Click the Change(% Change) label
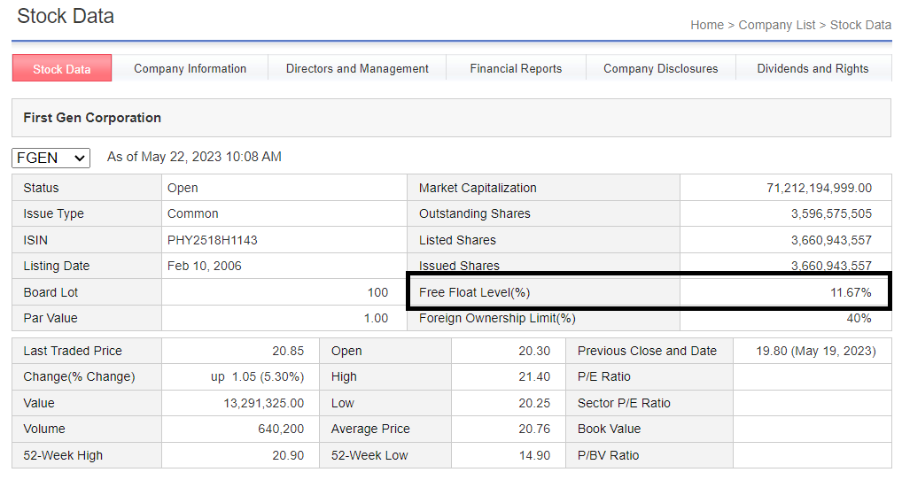The width and height of the screenshot is (902, 480). click(79, 376)
